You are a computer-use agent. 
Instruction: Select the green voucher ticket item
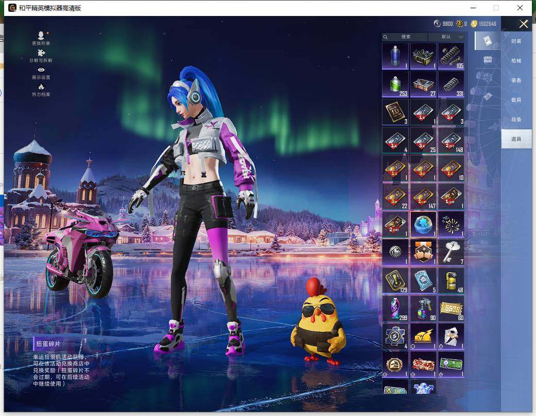(x=451, y=364)
